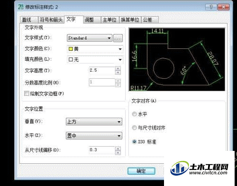The image size is (237, 186).
Task: Open the 填充颜色 dropdown showing 无
Action: (x=95, y=60)
